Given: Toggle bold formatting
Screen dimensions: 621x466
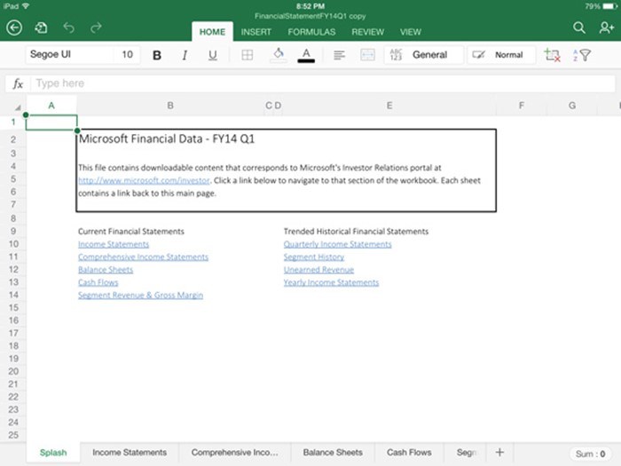Looking at the screenshot, I should pyautogui.click(x=157, y=55).
